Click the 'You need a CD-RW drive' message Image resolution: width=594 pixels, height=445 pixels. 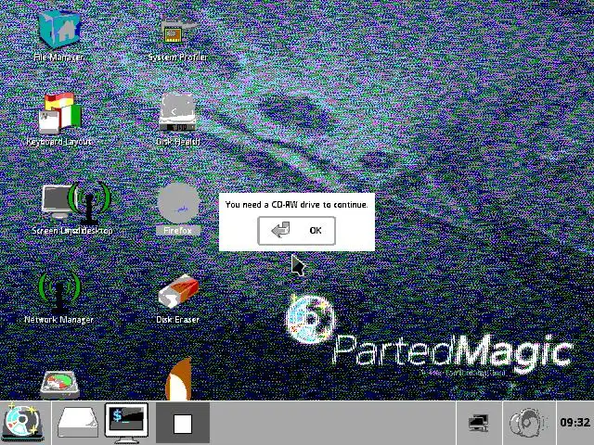click(296, 205)
